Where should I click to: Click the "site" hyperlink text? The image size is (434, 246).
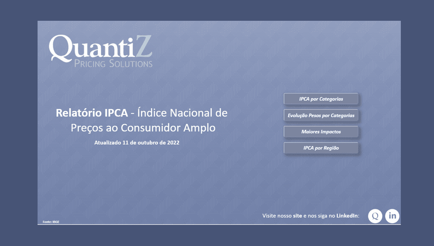point(297,215)
